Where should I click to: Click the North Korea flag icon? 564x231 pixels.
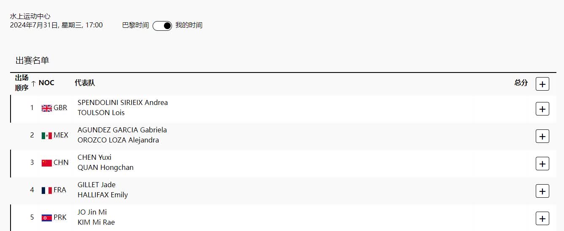46,218
